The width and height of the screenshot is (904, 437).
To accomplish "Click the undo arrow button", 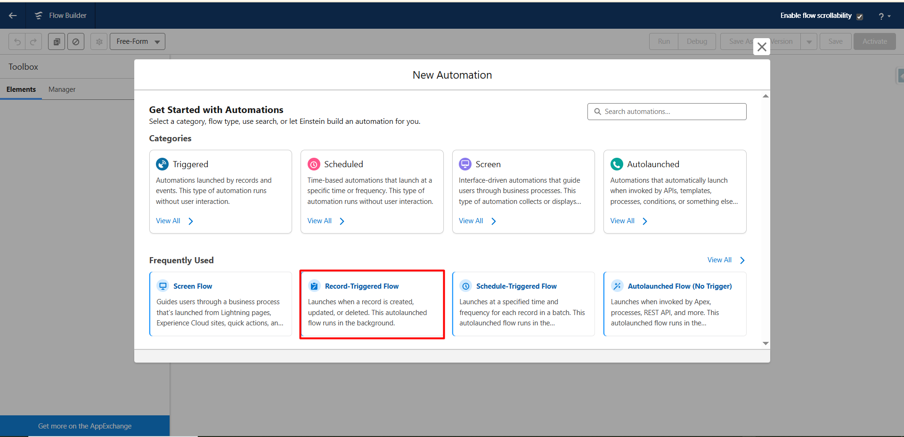I will click(17, 41).
